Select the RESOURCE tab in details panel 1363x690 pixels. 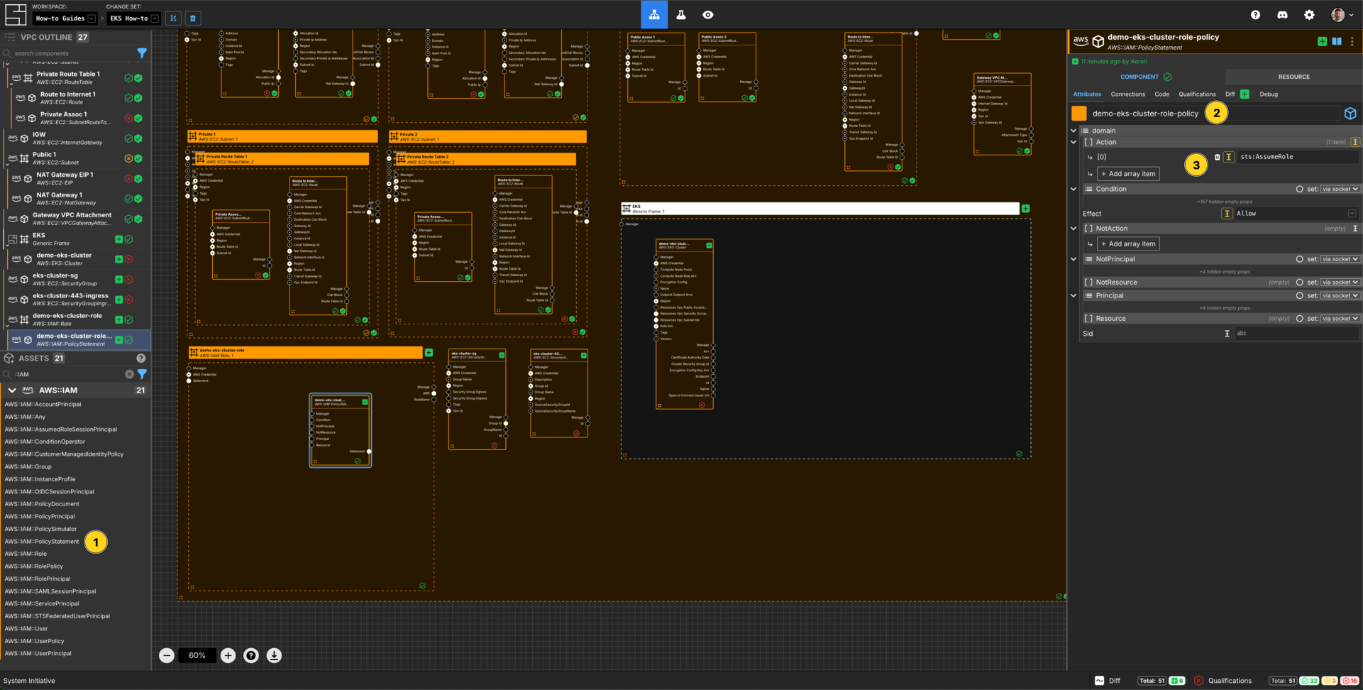click(1293, 77)
